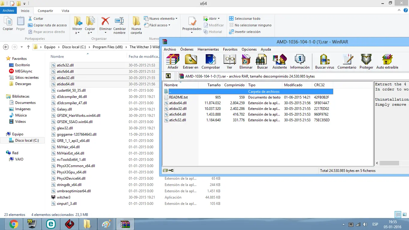Click Eliminar red X in Explorer ribbon

pos(105,21)
